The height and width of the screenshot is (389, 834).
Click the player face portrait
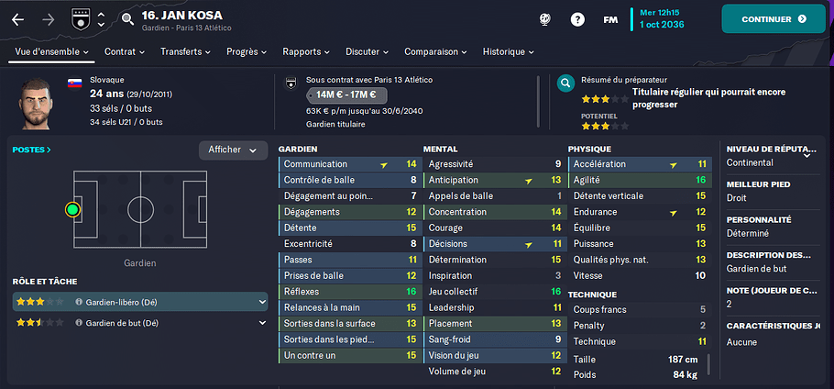pos(37,105)
